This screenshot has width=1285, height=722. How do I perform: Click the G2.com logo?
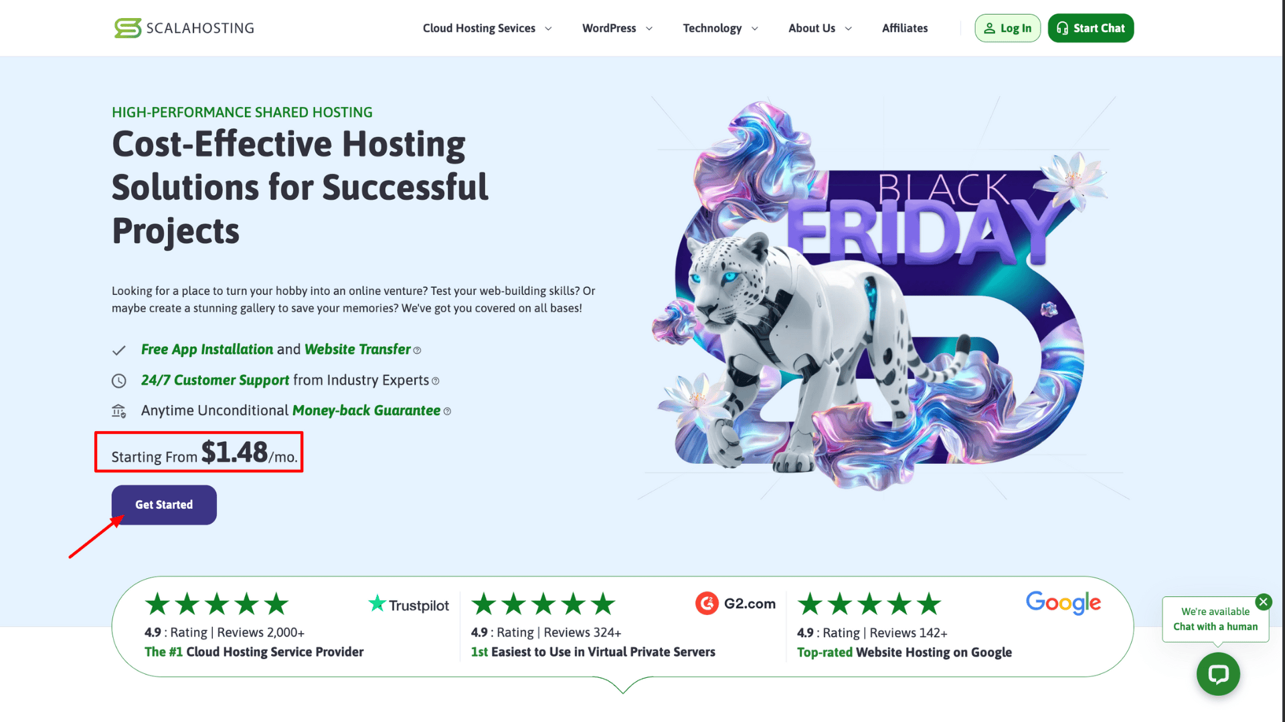coord(736,604)
